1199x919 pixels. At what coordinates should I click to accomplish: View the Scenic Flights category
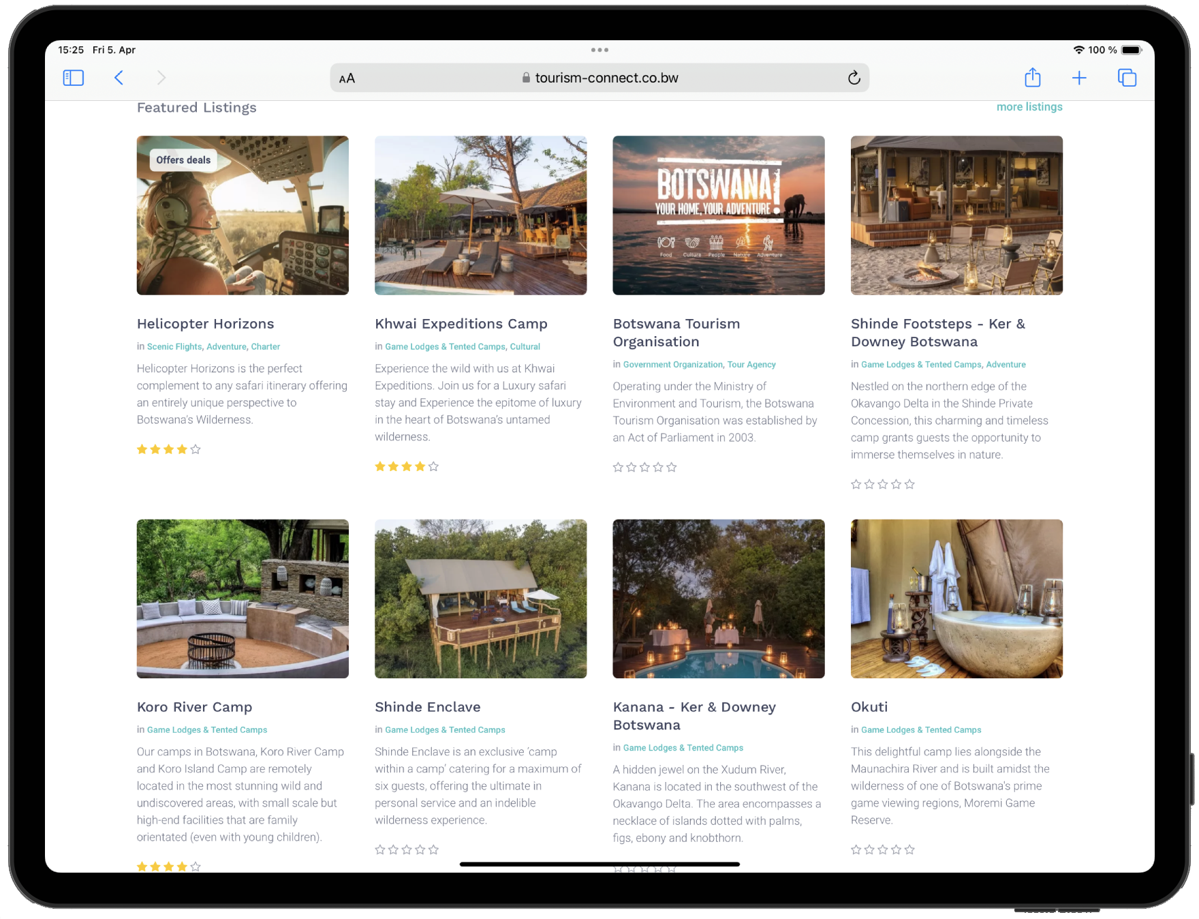[174, 346]
